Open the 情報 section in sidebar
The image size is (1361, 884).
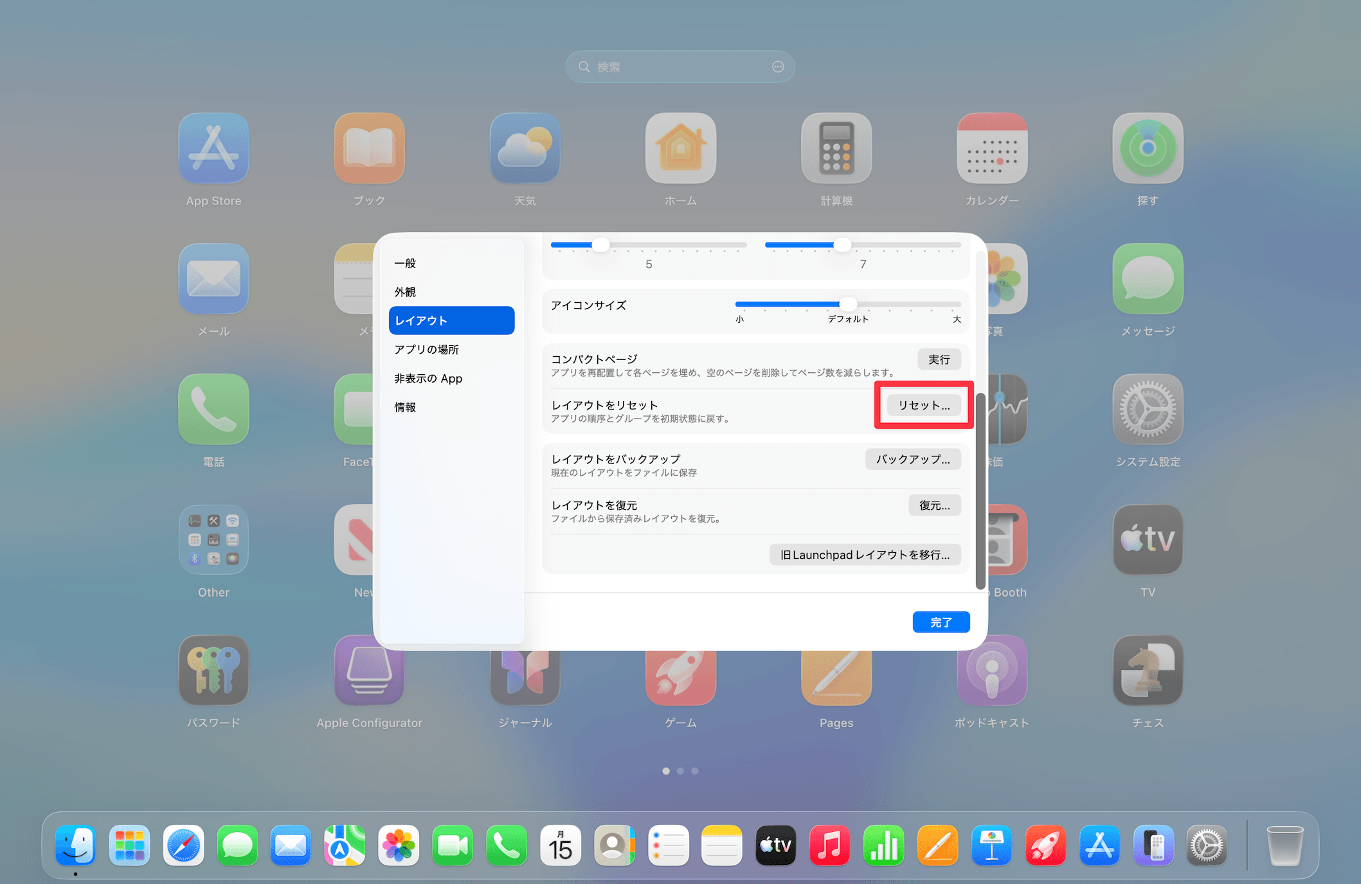coord(451,407)
